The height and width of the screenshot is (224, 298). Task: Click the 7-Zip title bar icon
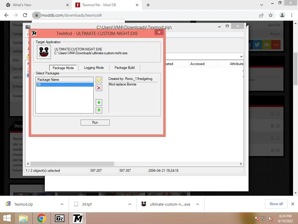[x=28, y=27]
